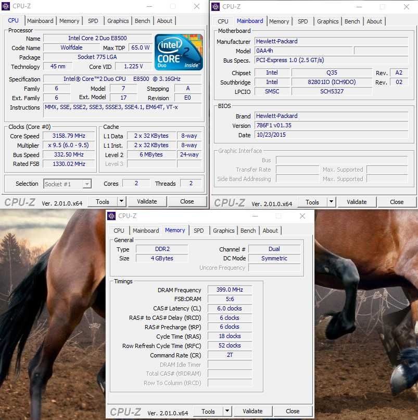Click Close button in the Mainboard window
The width and height of the screenshot is (418, 420).
point(397,202)
